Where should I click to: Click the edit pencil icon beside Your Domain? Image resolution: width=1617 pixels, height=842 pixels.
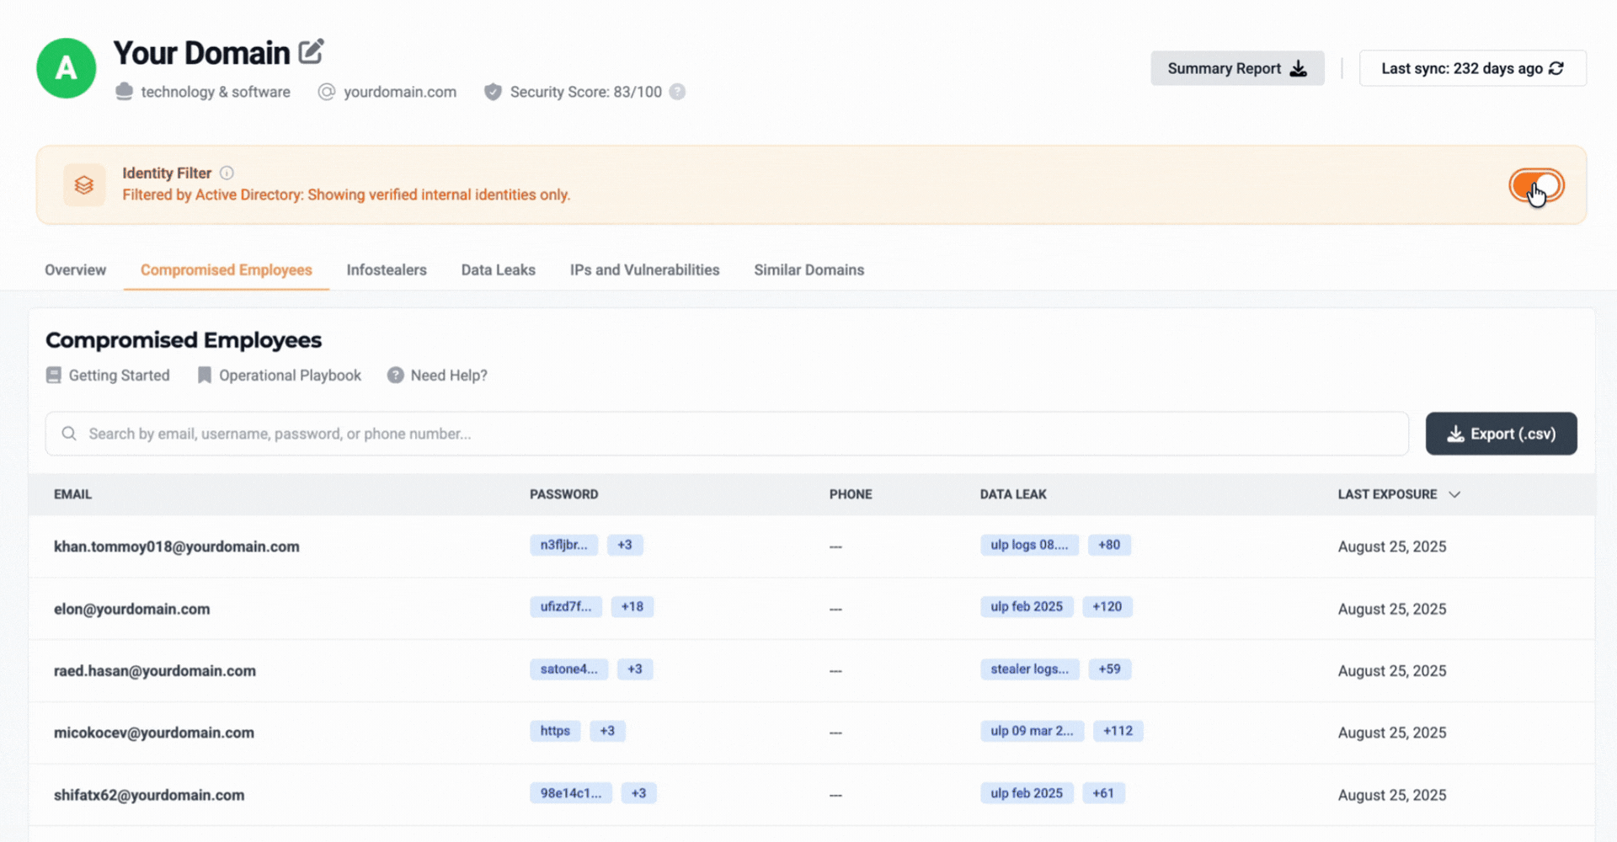[311, 52]
